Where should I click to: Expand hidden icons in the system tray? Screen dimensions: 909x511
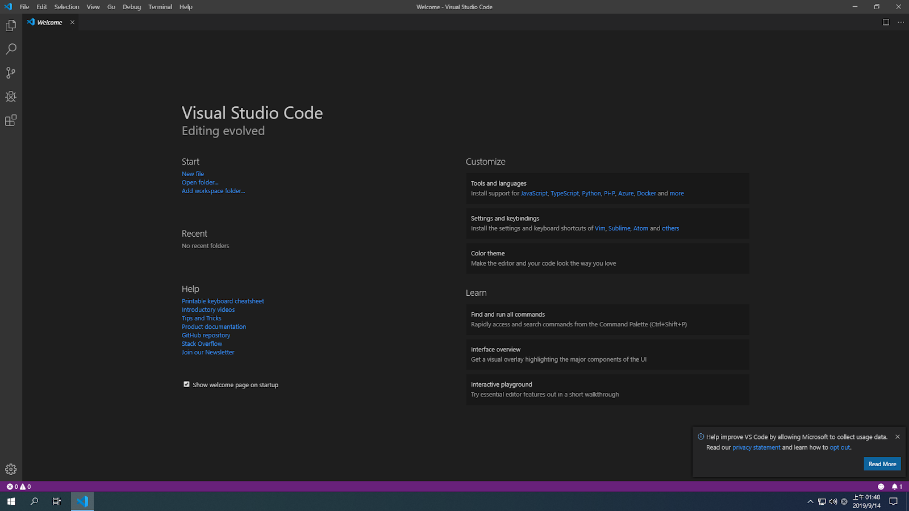(x=810, y=501)
